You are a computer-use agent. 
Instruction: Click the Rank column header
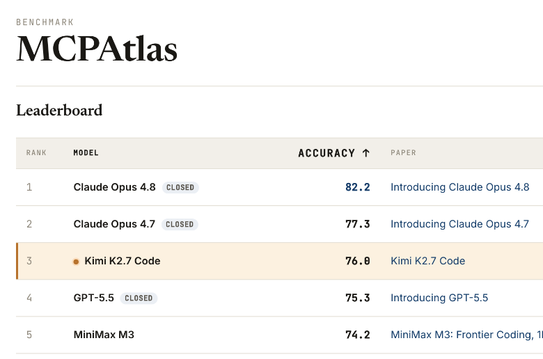click(x=36, y=152)
